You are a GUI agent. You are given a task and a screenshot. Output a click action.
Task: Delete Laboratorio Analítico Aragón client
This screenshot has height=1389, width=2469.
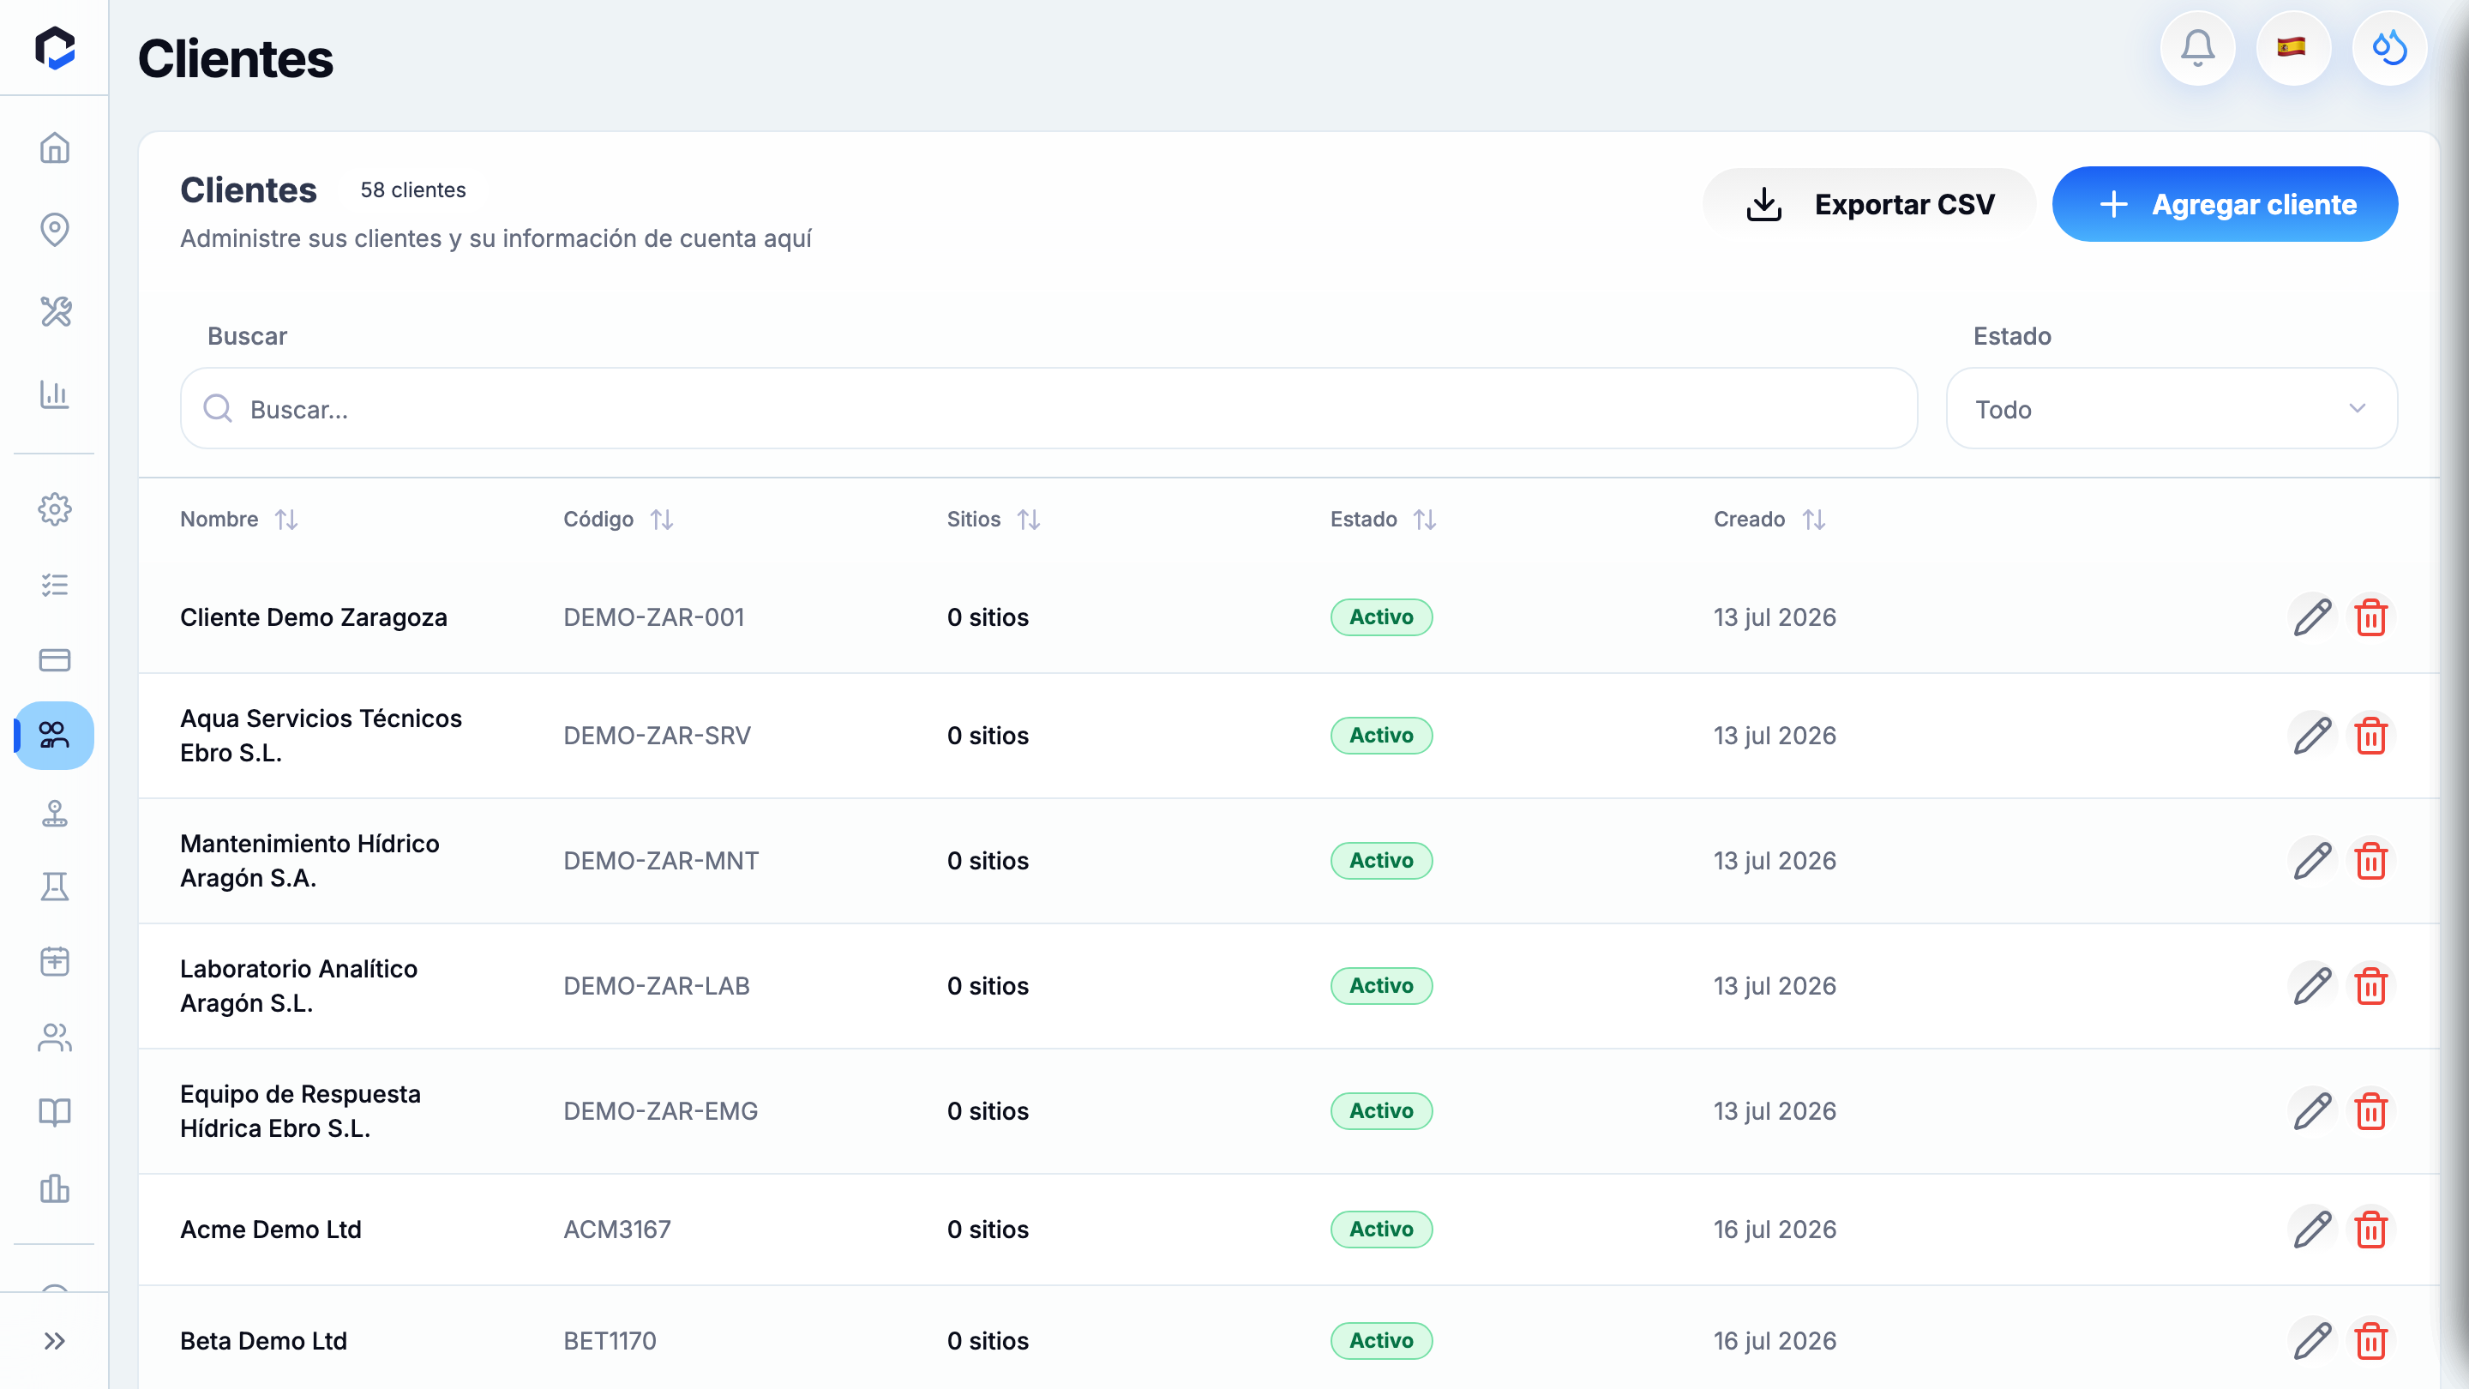click(x=2371, y=985)
